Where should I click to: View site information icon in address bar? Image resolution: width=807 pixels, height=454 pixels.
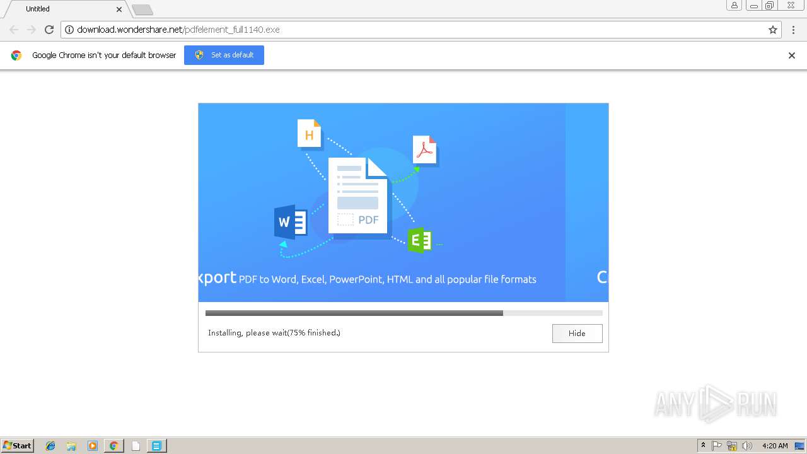(69, 30)
